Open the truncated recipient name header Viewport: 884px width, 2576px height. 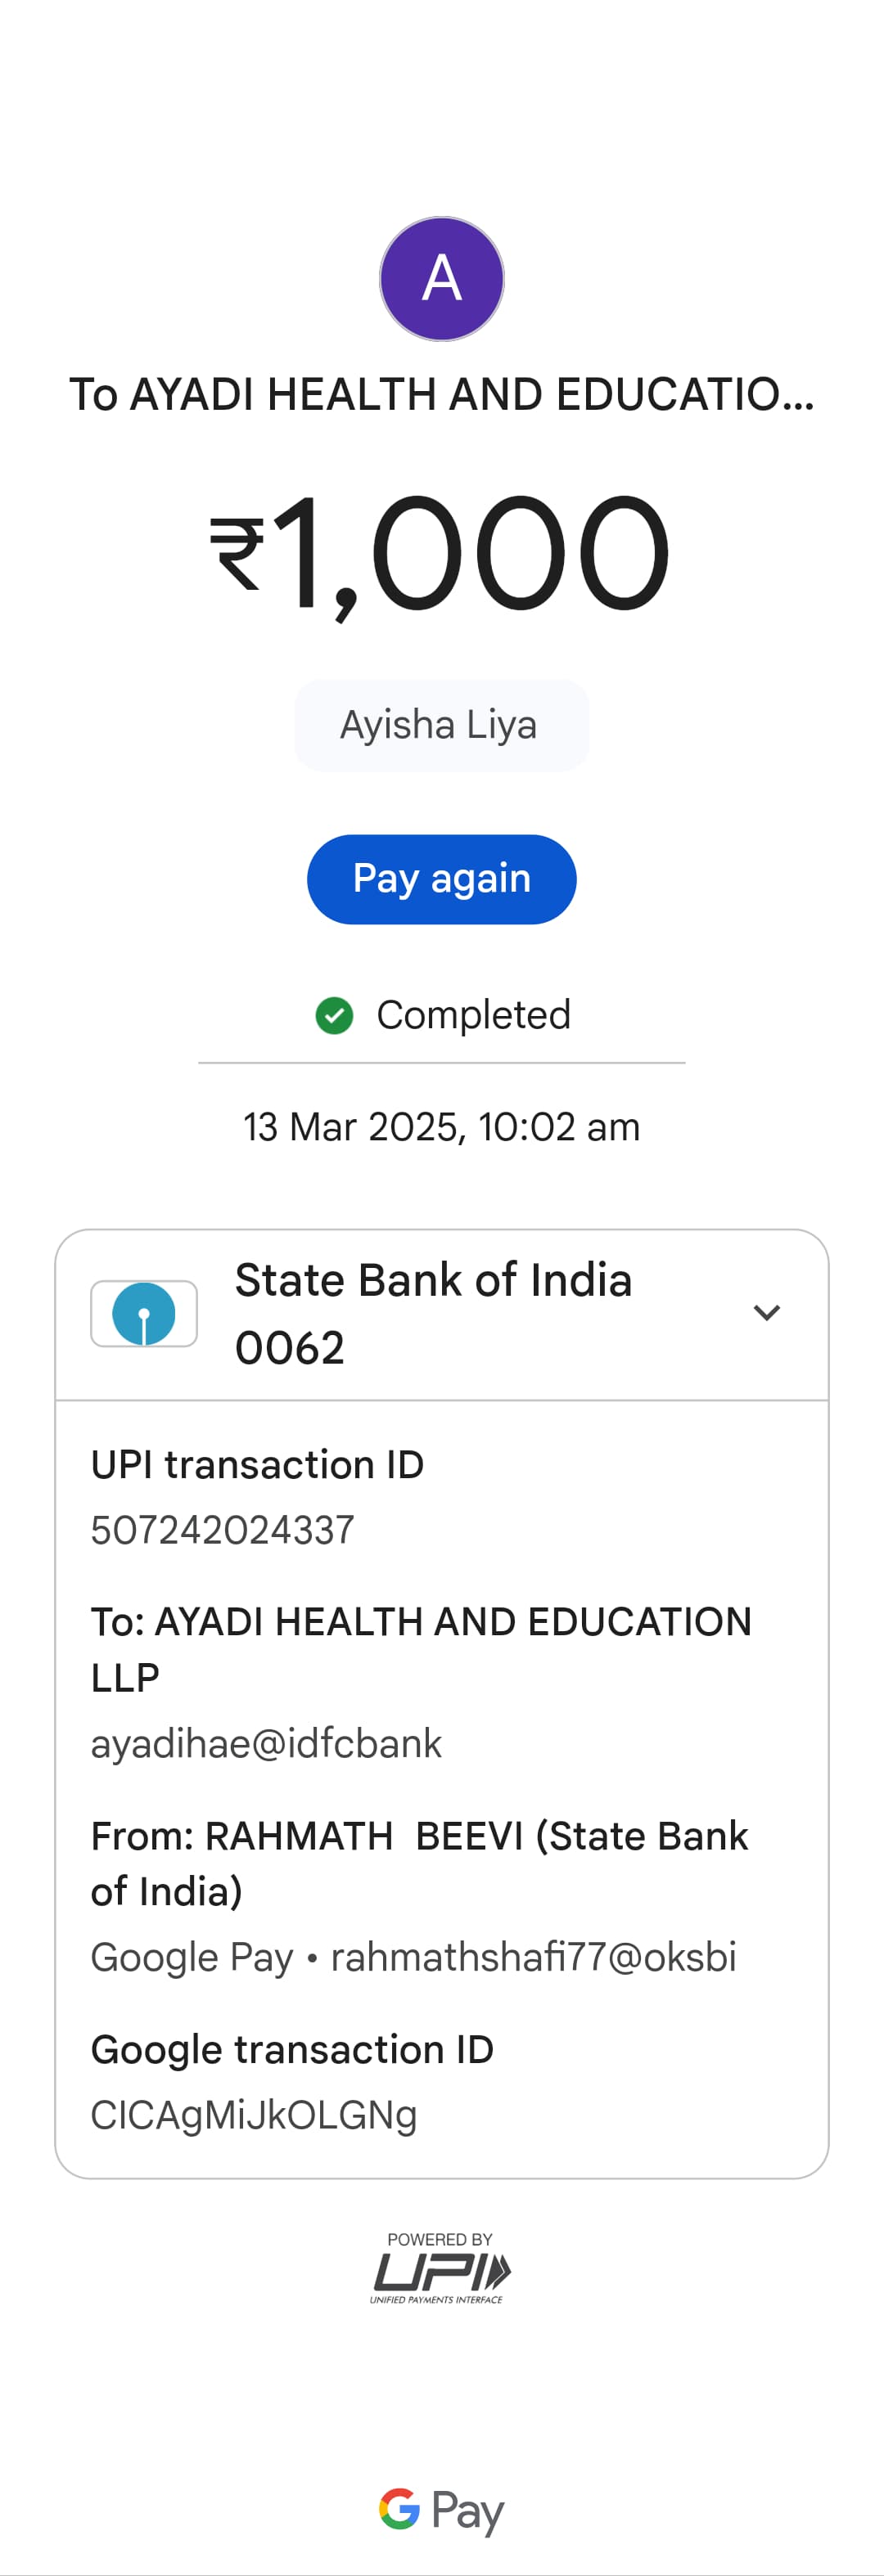click(x=441, y=395)
